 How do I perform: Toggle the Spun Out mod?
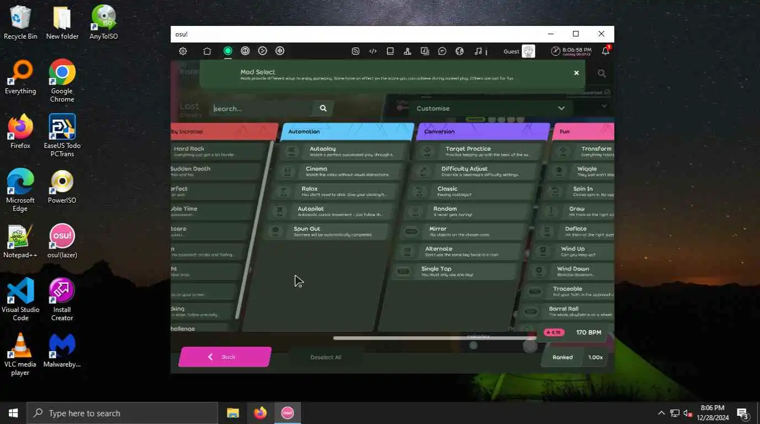pos(327,231)
